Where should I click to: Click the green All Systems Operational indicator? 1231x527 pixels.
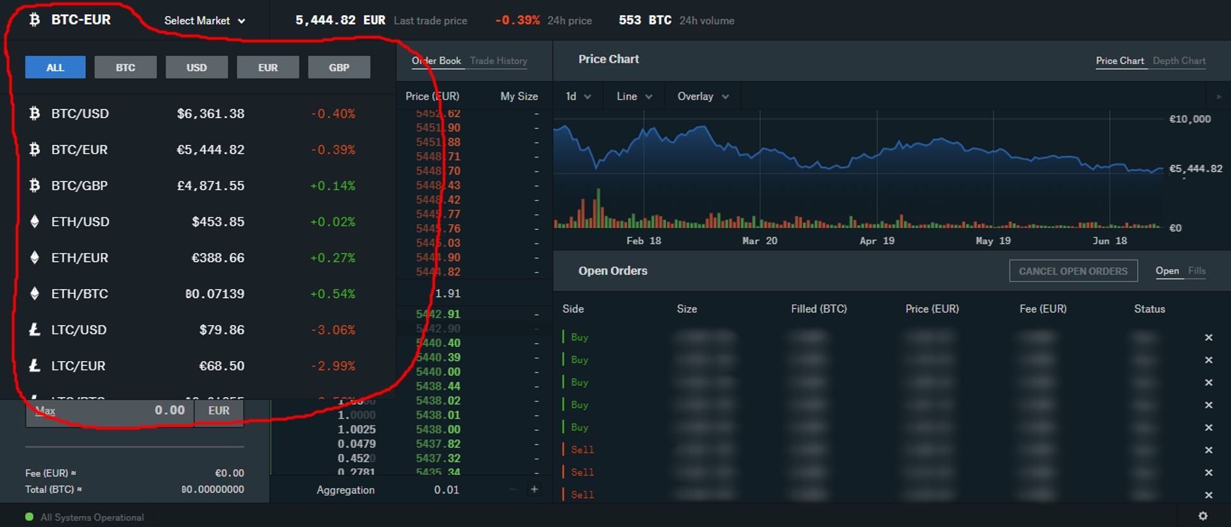click(29, 517)
